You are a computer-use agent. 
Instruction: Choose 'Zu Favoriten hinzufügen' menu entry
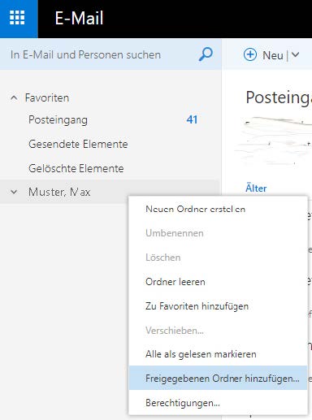coord(218,306)
